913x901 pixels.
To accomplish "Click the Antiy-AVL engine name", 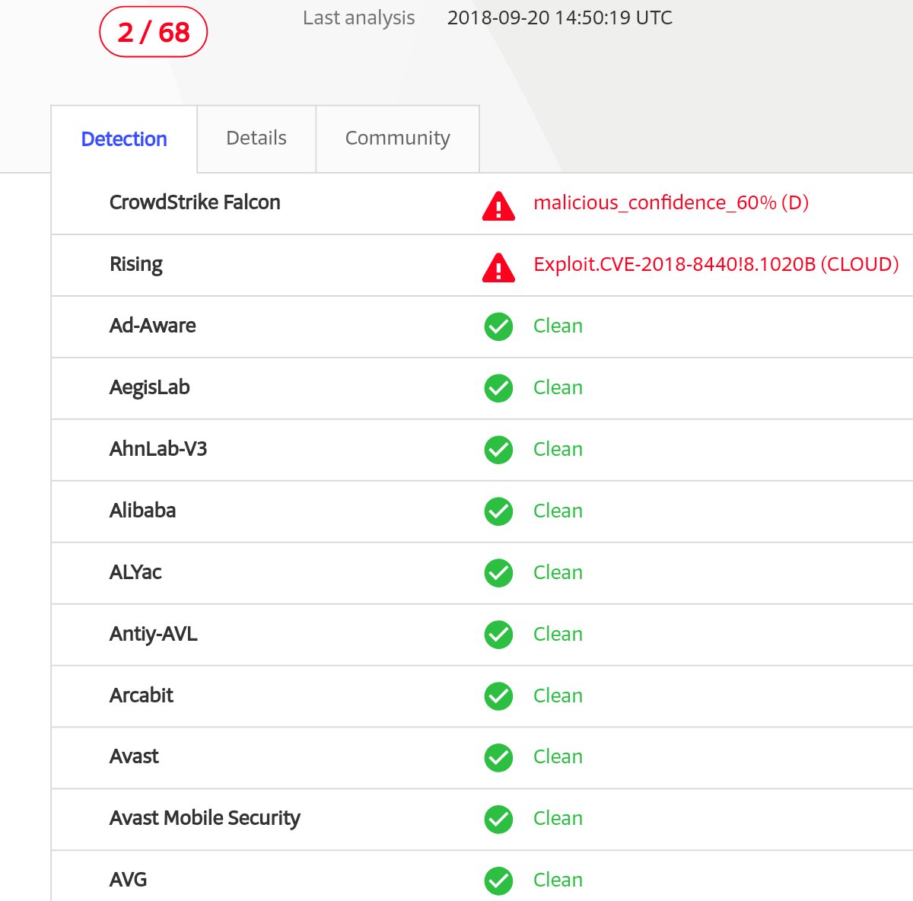I will coord(154,634).
